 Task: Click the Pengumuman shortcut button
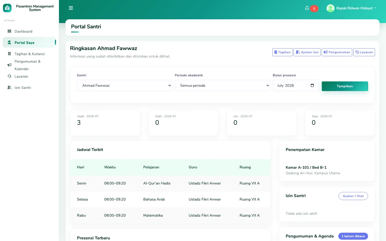(x=337, y=52)
